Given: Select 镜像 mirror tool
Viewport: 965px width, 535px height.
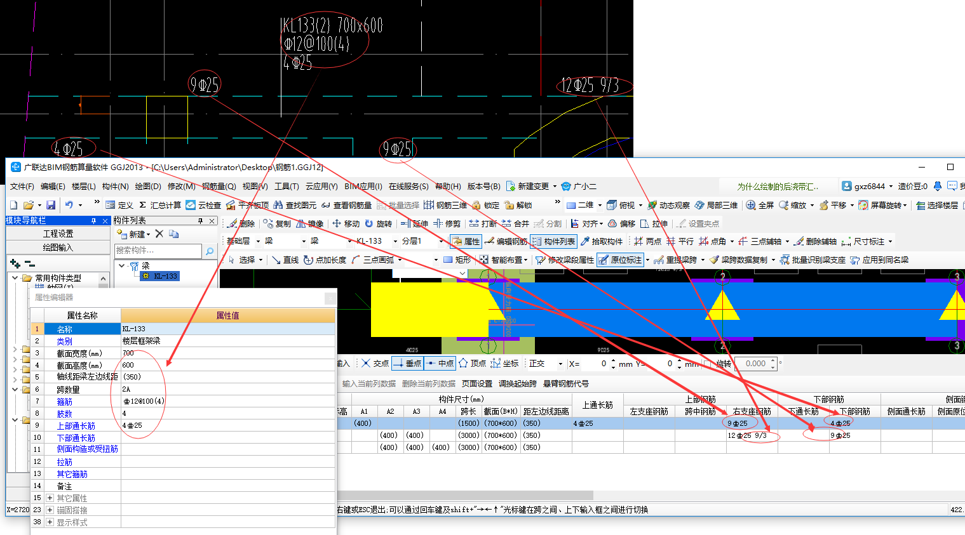Looking at the screenshot, I should pos(310,223).
